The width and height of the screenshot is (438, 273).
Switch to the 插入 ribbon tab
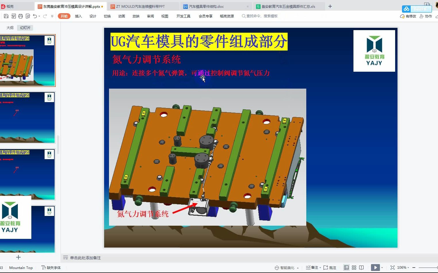(x=78, y=16)
